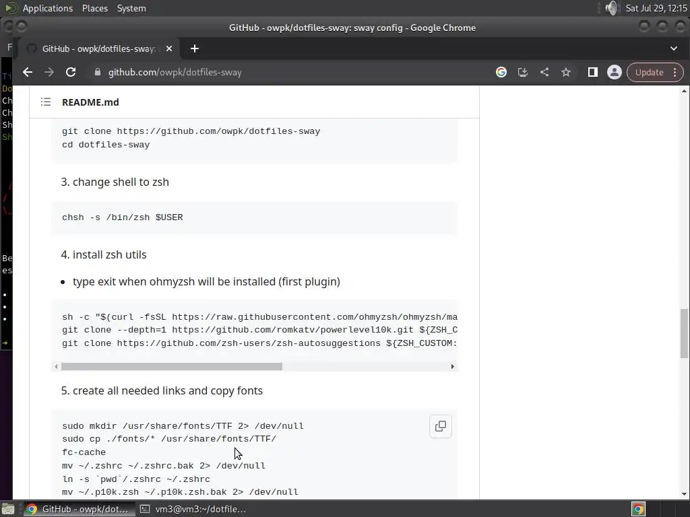The width and height of the screenshot is (690, 517).
Task: Click the 'mv ~/.p10k.zsh' code line
Action: point(180,492)
